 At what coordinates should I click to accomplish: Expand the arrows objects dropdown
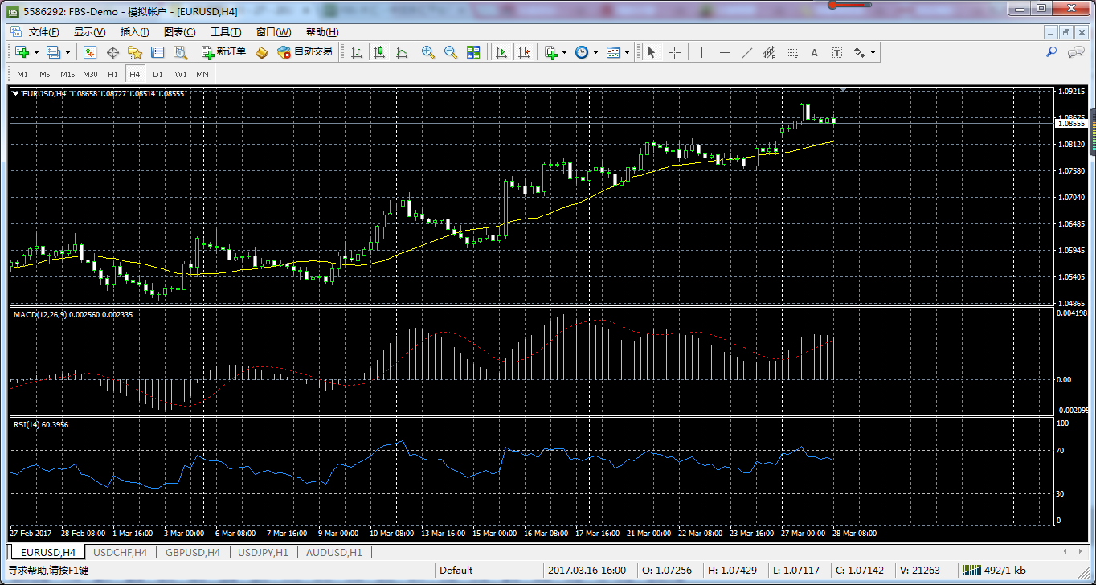[873, 52]
